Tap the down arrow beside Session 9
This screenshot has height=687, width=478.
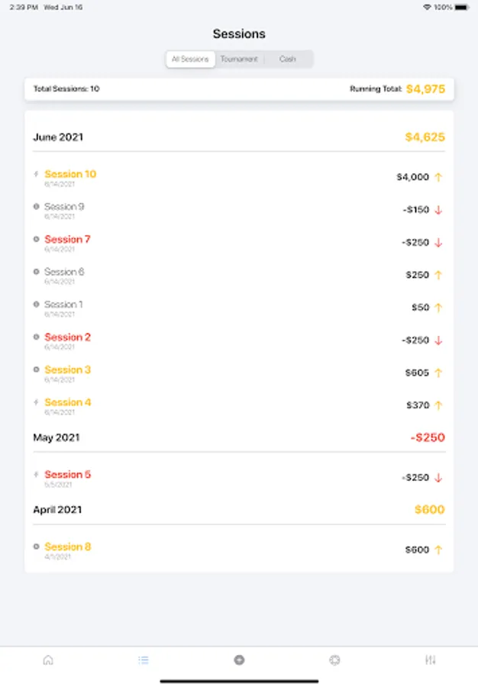[x=438, y=210]
